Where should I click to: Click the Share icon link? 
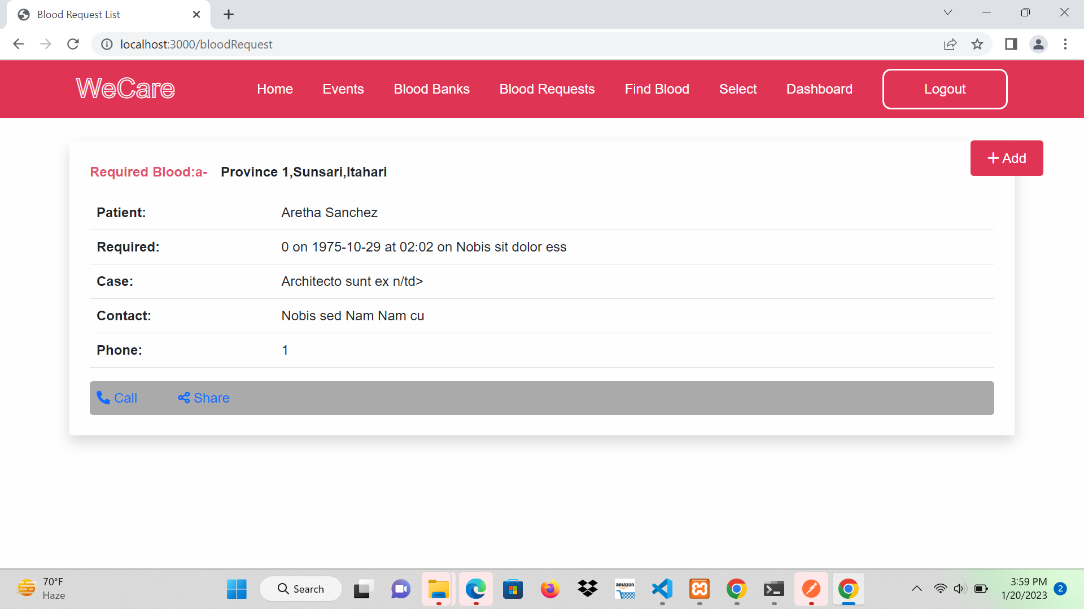(x=183, y=398)
